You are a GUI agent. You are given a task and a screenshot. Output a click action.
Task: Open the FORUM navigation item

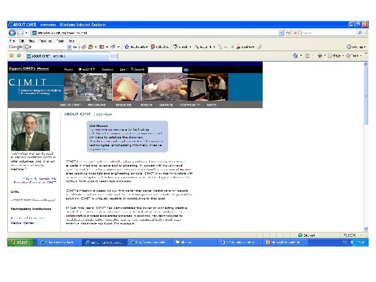[146, 105]
